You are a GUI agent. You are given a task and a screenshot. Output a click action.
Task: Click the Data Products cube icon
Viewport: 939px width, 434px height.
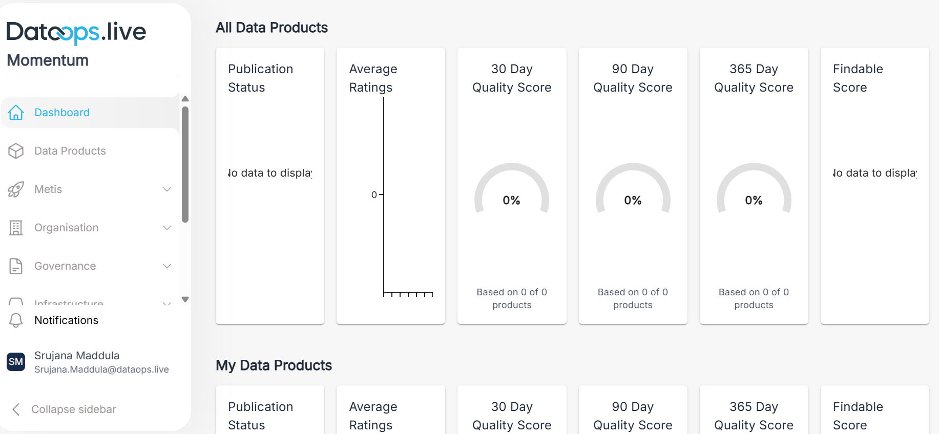(x=16, y=151)
